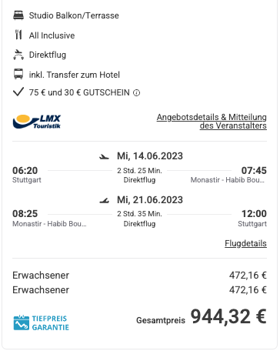Click the return date Mi, 21.06.2023
Viewport: 280px width, 351px height.
150,200
